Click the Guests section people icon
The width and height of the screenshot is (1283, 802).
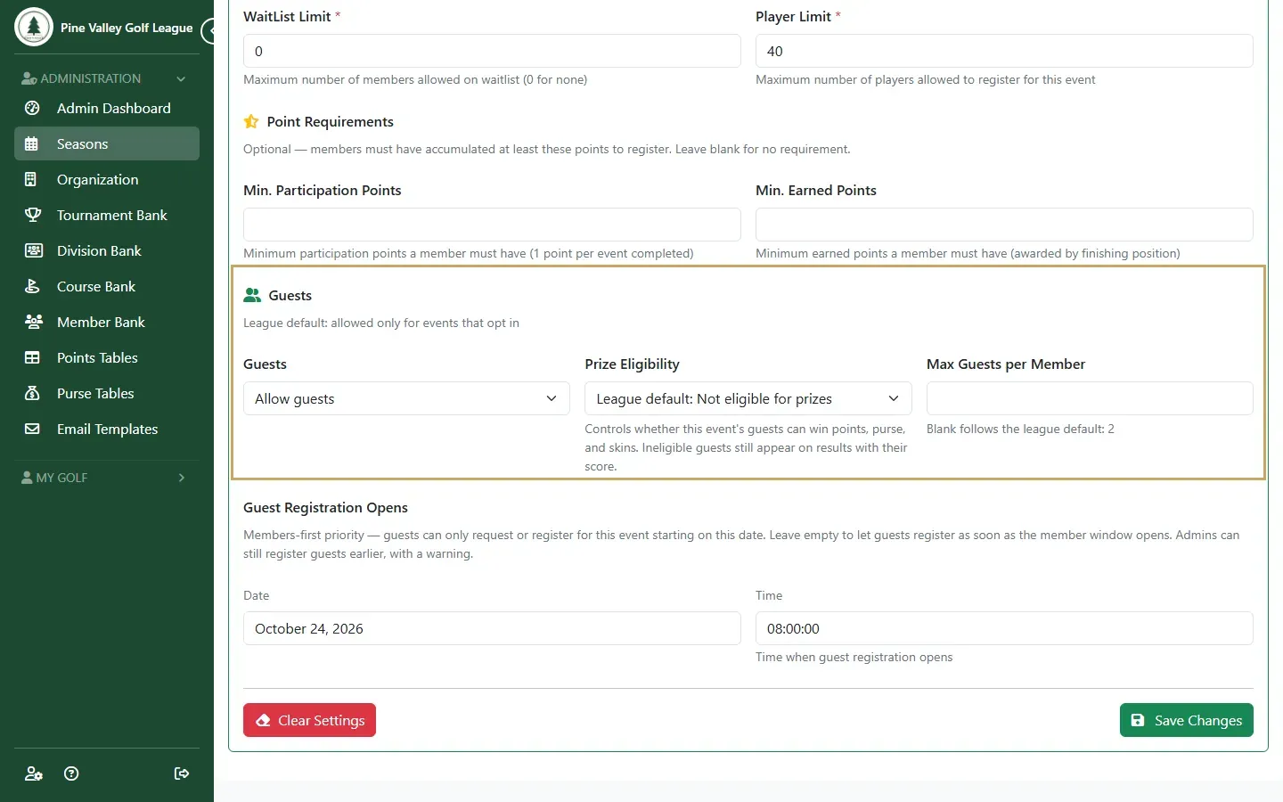coord(252,295)
